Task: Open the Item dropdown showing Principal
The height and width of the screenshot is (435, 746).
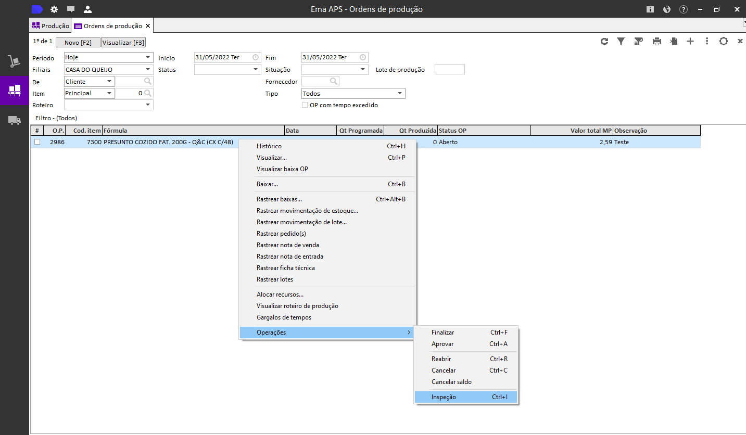Action: [109, 93]
